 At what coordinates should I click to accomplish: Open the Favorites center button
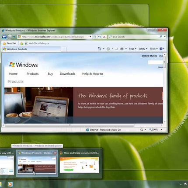tap(10, 43)
